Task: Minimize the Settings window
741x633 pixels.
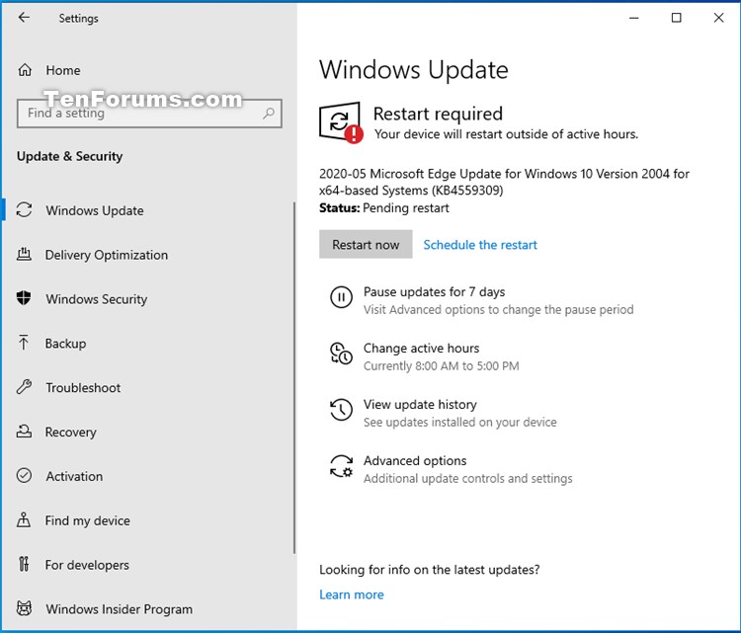Action: tap(634, 18)
